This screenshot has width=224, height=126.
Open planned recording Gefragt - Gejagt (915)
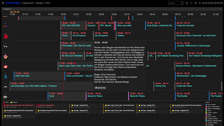(x=187, y=111)
